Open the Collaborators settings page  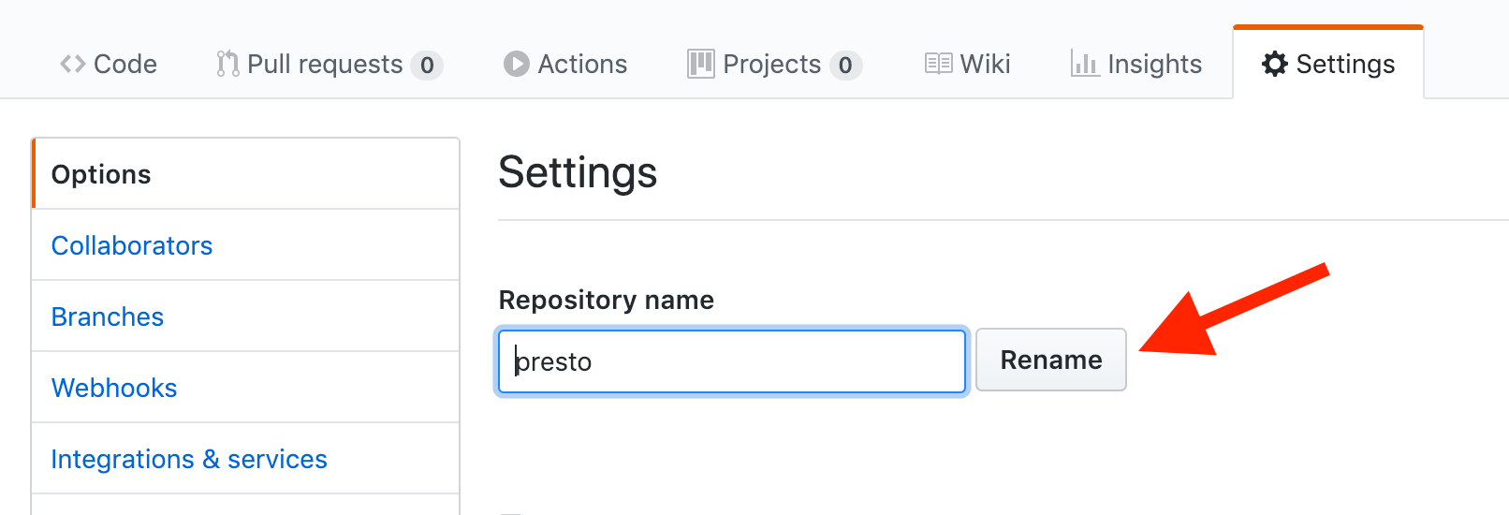(132, 245)
